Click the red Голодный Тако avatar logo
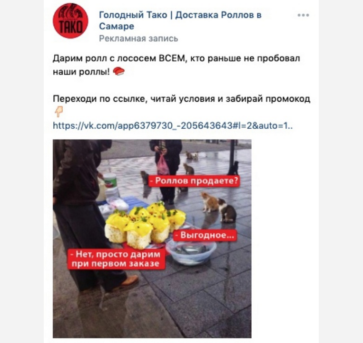Viewport: 363px width, 343px height. (x=70, y=21)
